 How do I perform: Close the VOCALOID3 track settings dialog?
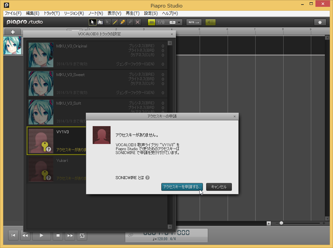pos(172,34)
